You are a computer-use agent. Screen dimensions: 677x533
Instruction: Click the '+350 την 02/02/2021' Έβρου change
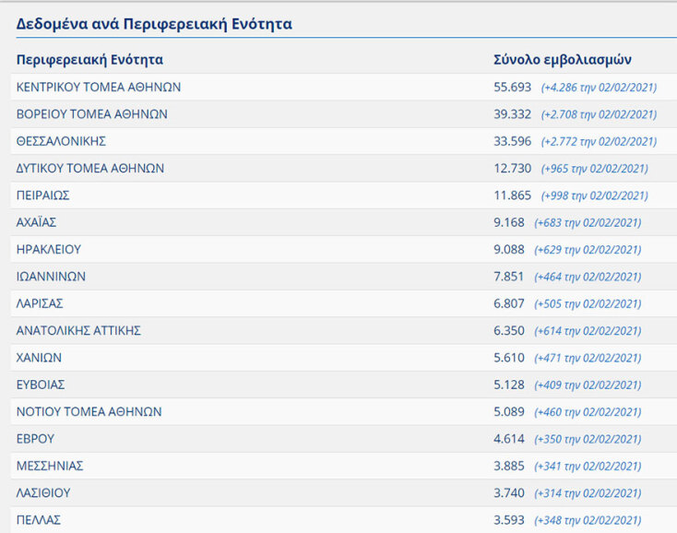tap(590, 440)
